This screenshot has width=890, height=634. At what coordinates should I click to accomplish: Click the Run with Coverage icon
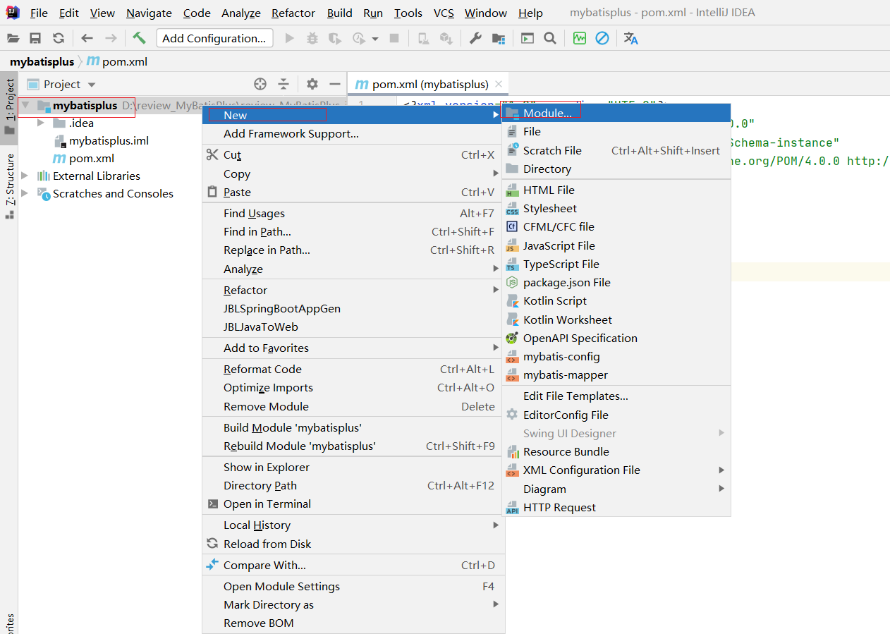335,38
